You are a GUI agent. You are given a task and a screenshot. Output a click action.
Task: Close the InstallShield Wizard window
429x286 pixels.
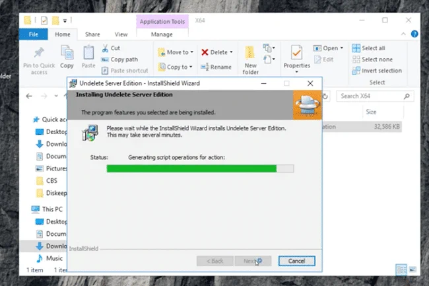[310, 83]
